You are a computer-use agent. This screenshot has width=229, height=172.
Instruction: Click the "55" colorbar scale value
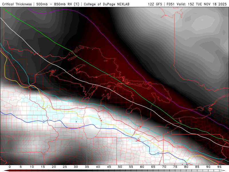131,167
